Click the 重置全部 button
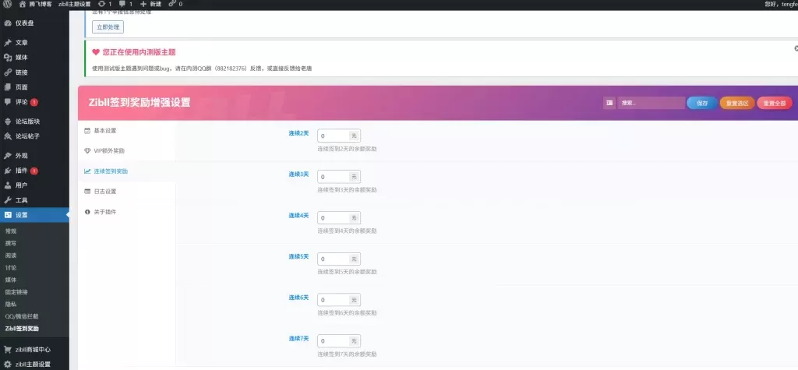The image size is (798, 370). point(774,103)
